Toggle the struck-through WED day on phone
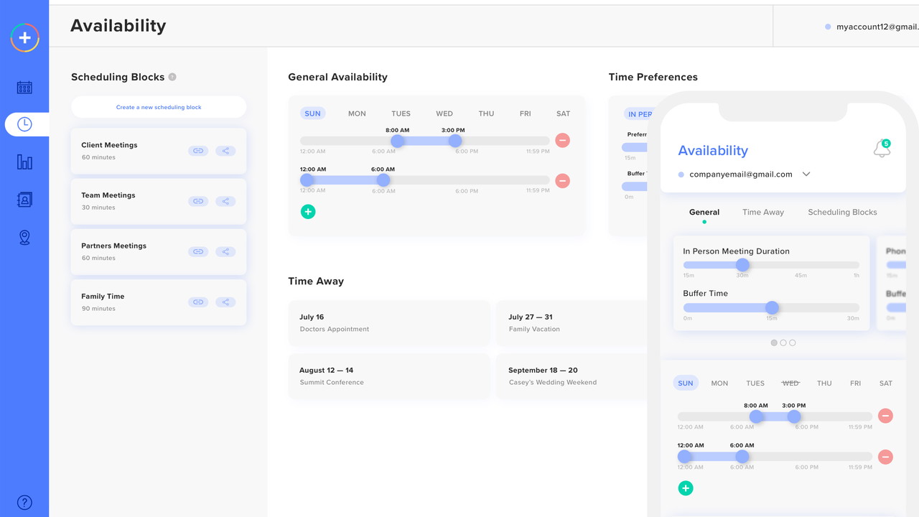Viewport: 919px width, 517px height. click(790, 383)
